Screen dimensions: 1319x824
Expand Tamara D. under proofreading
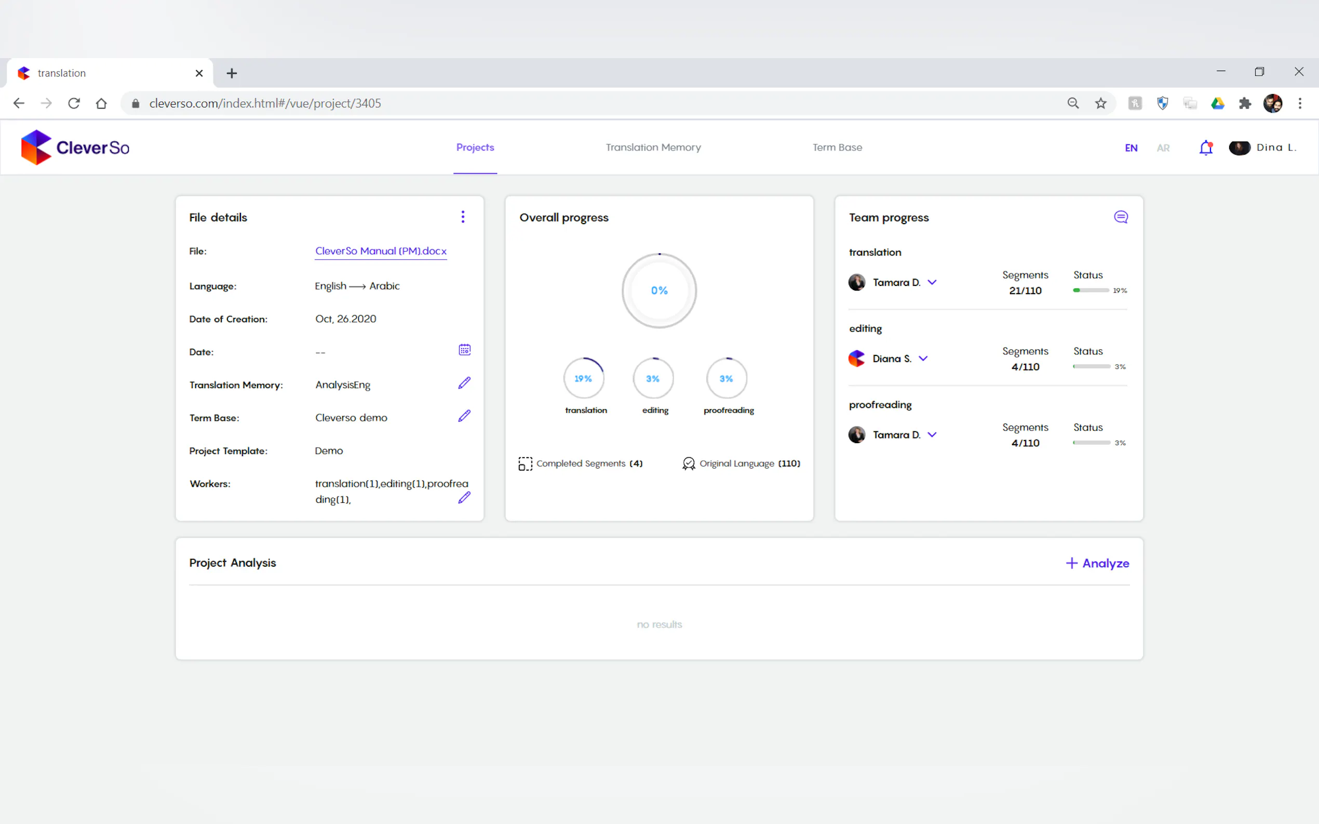933,435
